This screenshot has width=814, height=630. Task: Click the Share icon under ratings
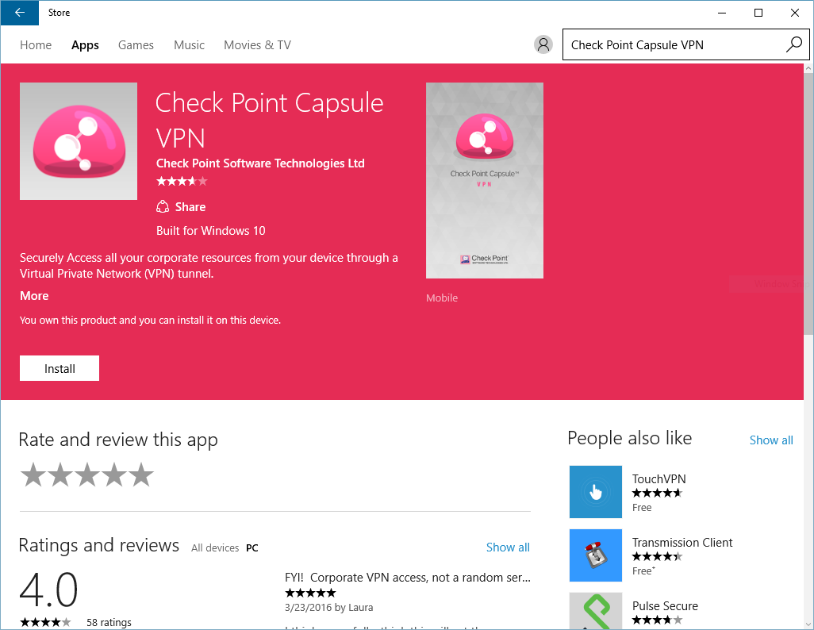click(x=163, y=207)
